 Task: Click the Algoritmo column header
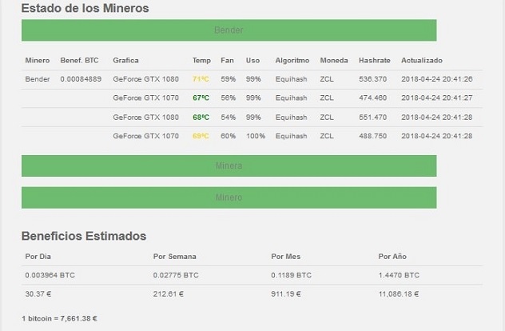292,61
